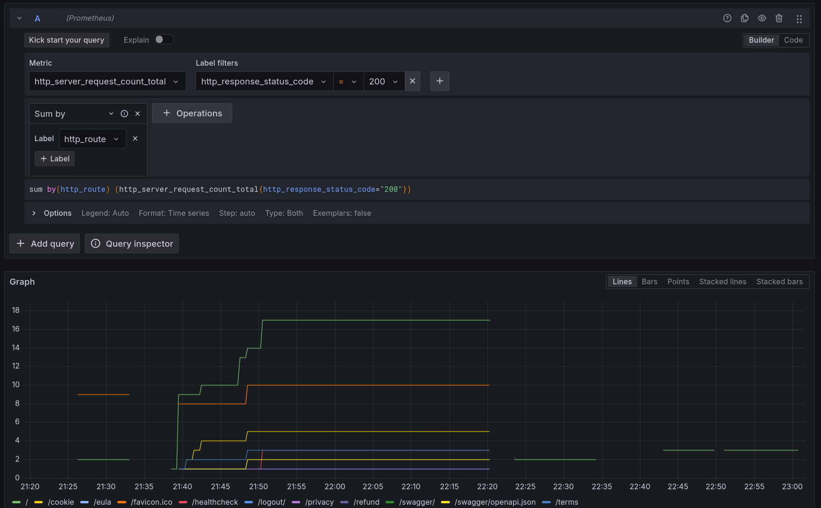The width and height of the screenshot is (821, 508).
Task: Add a new label filter with plus
Action: (440, 81)
